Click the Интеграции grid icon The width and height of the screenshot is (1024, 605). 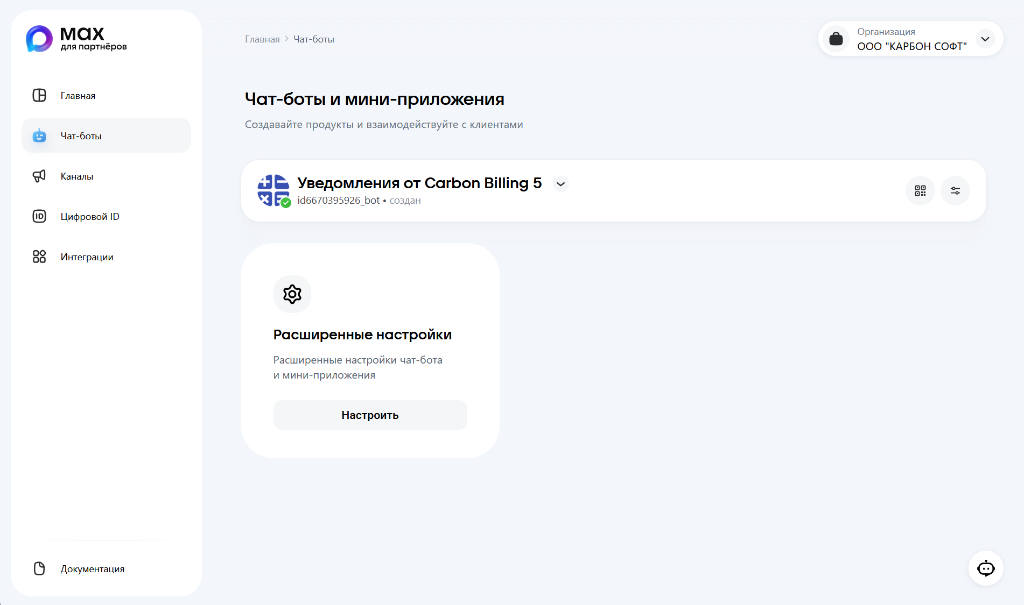pos(39,257)
